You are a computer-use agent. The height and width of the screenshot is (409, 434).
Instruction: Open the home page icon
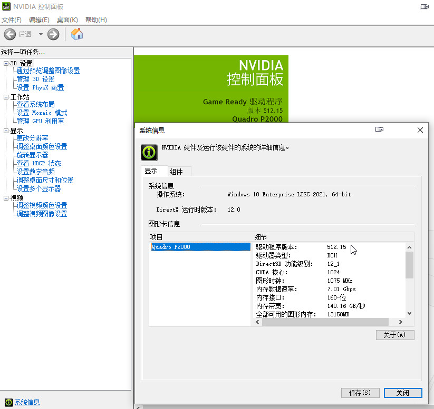[x=77, y=34]
